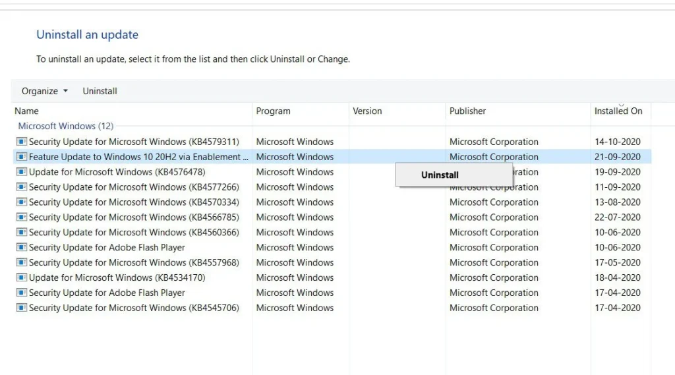The height and width of the screenshot is (375, 675).
Task: Select Security Update for Microsoft Windows (KB4557968)
Action: coord(134,262)
